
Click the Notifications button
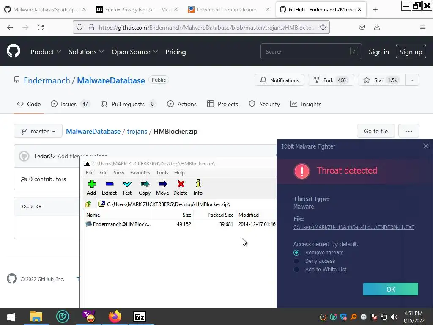[280, 80]
